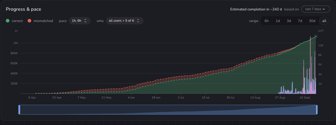Click the '16 Jul' axis label

205,98
